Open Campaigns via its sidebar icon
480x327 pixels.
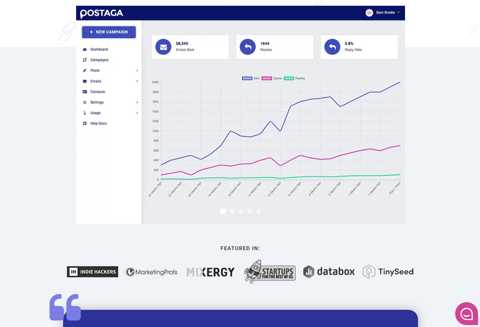(x=85, y=60)
